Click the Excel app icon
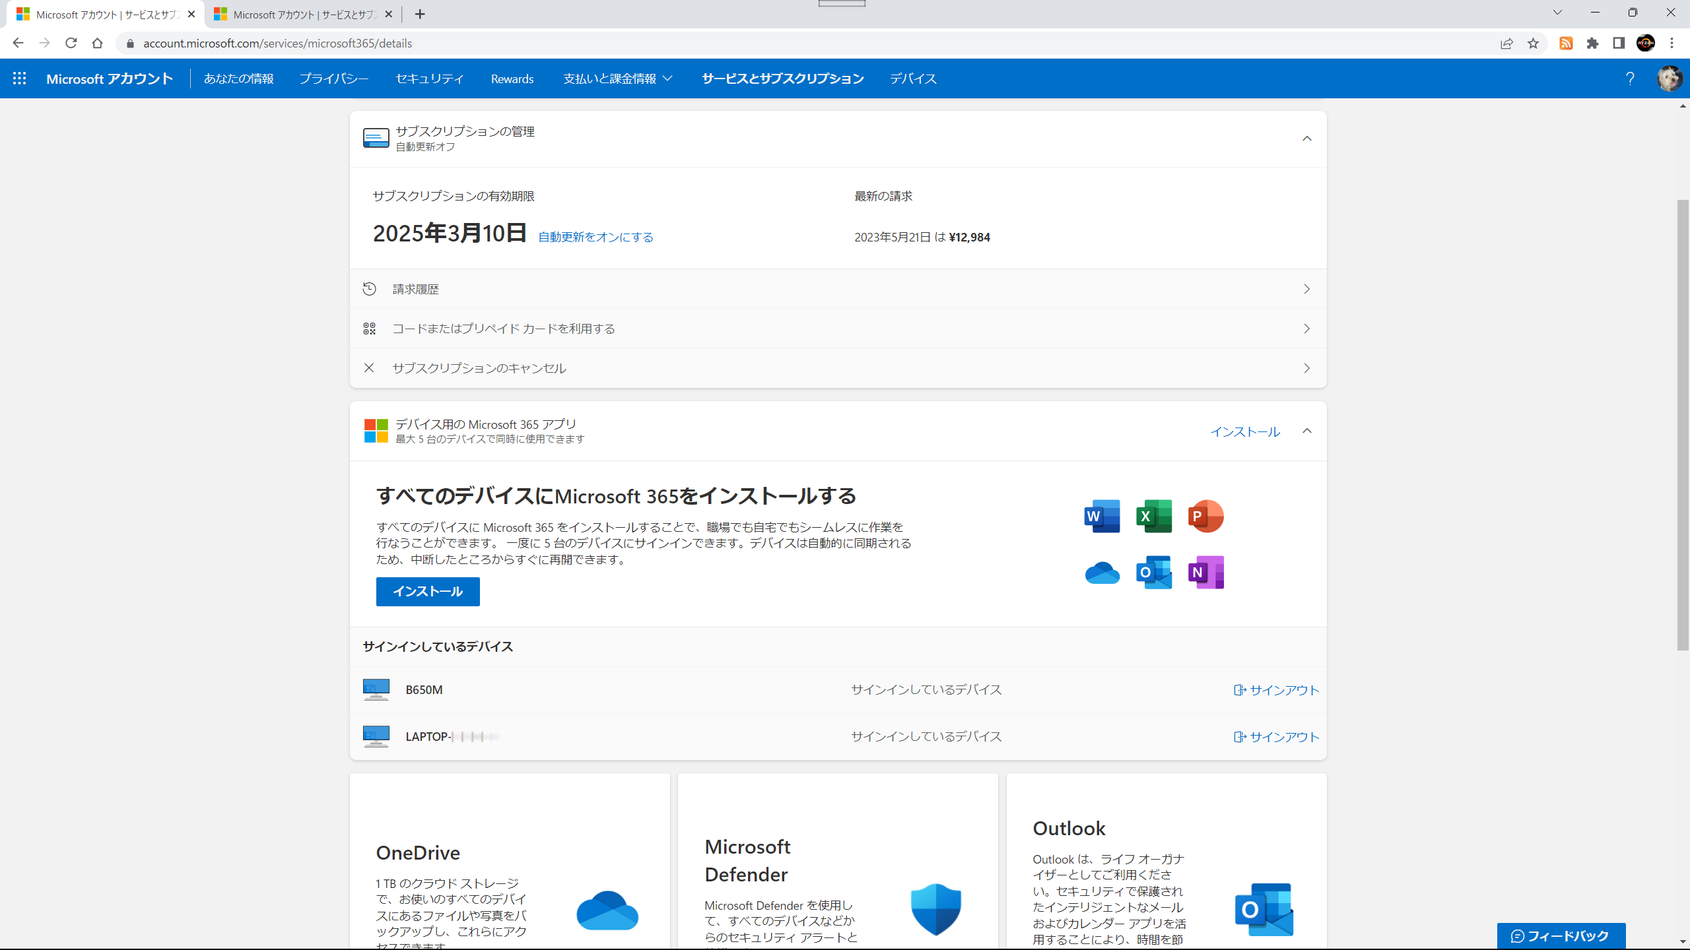The height and width of the screenshot is (950, 1690). point(1154,516)
